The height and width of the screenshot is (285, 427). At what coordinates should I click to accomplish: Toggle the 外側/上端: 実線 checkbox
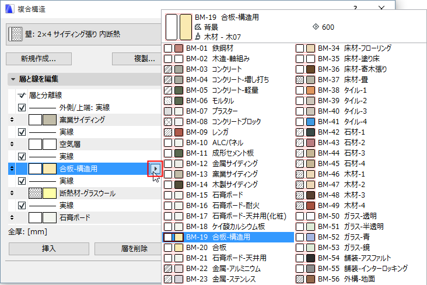click(22, 107)
